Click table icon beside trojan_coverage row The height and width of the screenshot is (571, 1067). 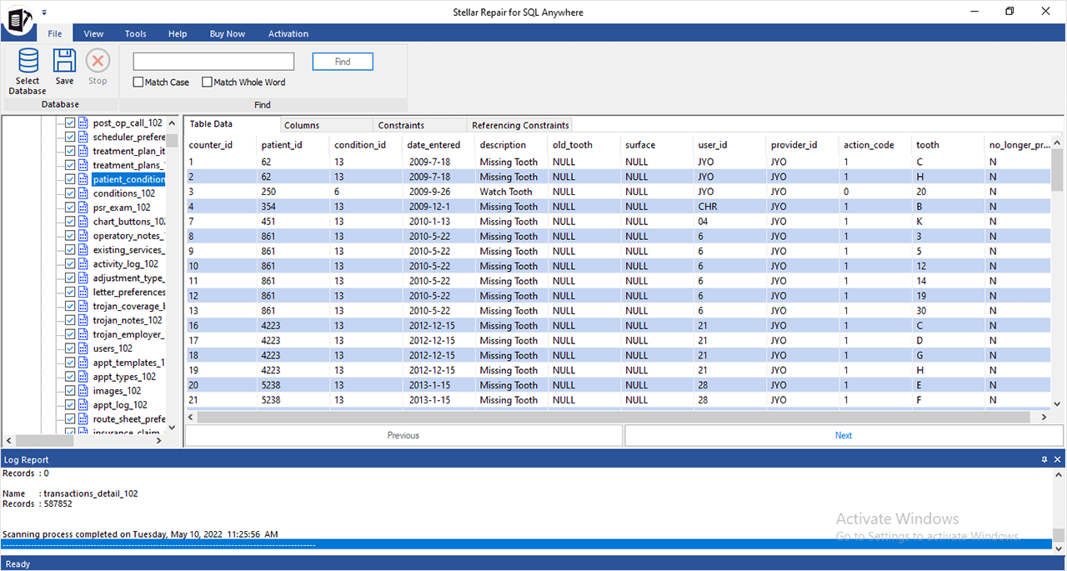coord(83,306)
